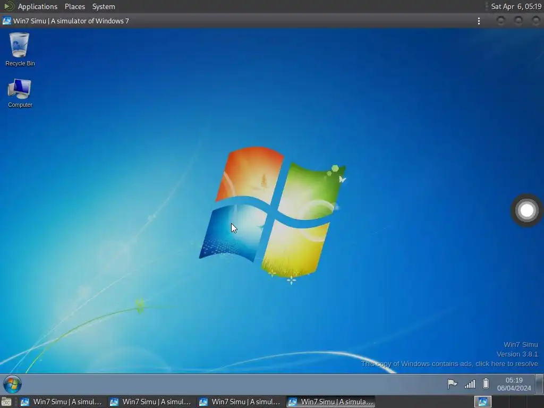This screenshot has height=408, width=544.
Task: Click the Aero Peek show desktop strip
Action: point(540,384)
